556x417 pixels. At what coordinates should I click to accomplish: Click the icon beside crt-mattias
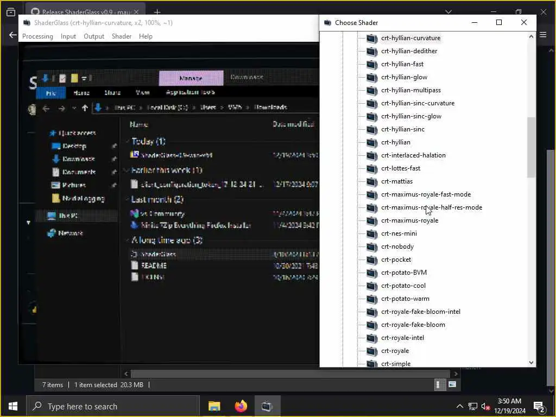[371, 181]
